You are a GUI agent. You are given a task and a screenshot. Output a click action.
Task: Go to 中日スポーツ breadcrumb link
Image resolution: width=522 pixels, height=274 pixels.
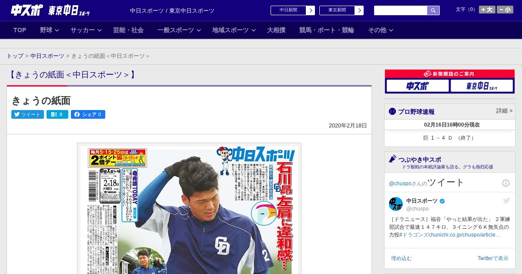(47, 56)
